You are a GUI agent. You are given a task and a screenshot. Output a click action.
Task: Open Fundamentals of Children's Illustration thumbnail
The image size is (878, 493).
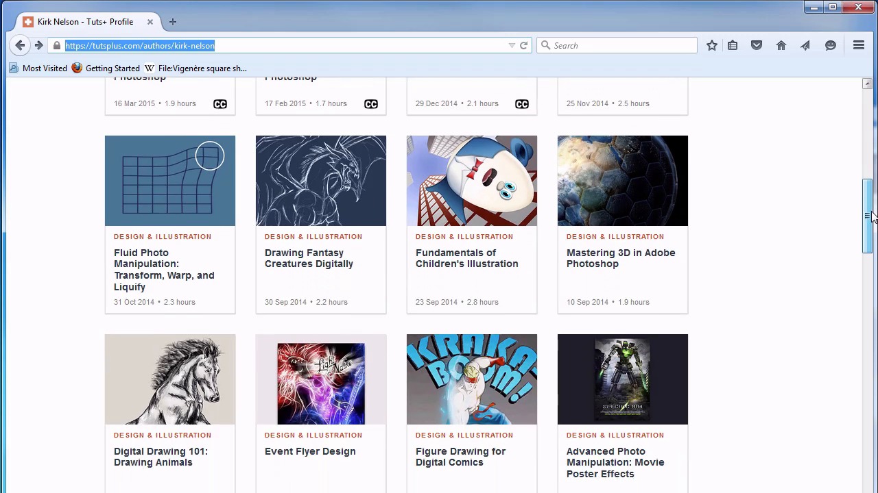pos(472,181)
